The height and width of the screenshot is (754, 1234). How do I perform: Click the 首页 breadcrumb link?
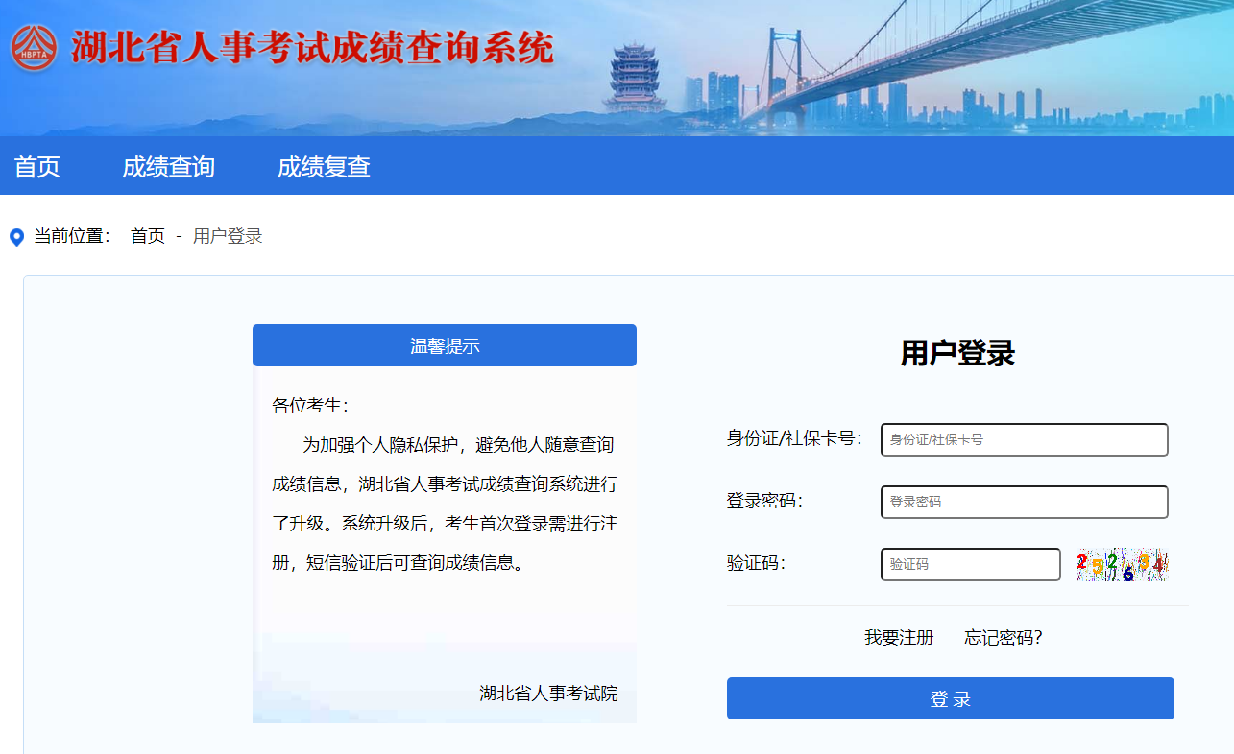[148, 236]
